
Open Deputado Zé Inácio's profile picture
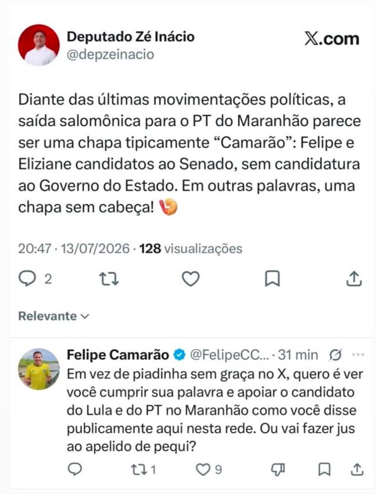[x=39, y=45]
